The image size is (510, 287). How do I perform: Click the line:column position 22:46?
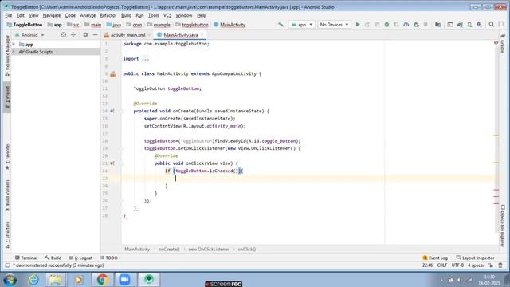(427, 265)
